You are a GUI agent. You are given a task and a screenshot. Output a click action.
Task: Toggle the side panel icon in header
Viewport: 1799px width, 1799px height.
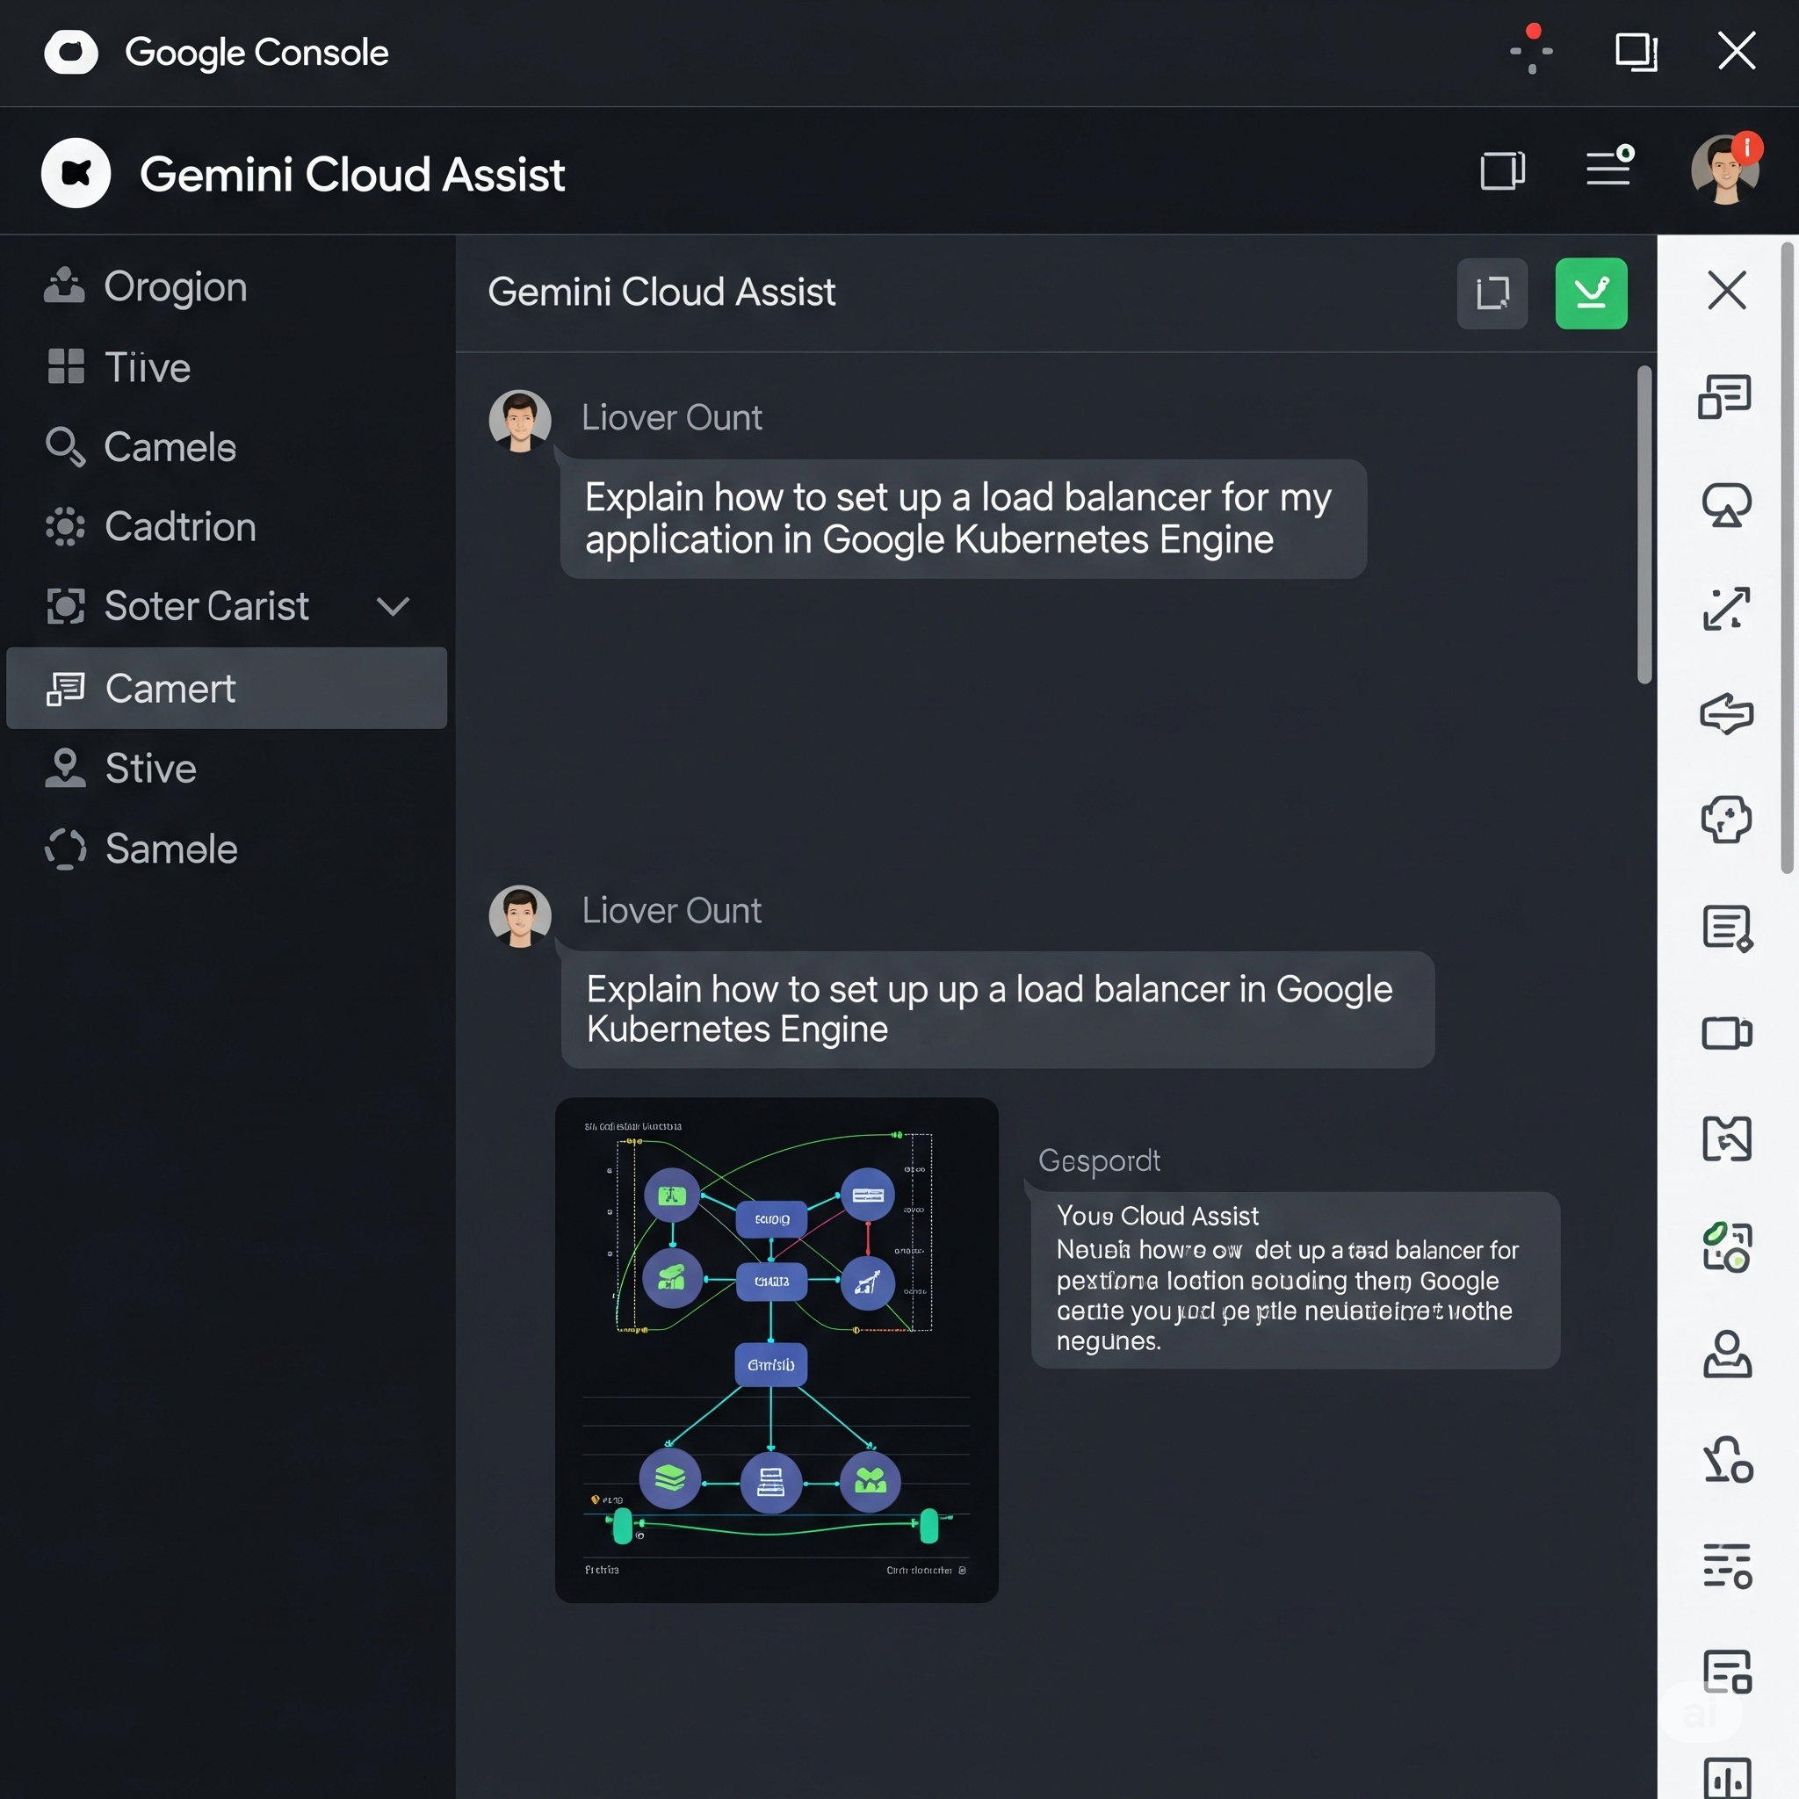point(1503,170)
